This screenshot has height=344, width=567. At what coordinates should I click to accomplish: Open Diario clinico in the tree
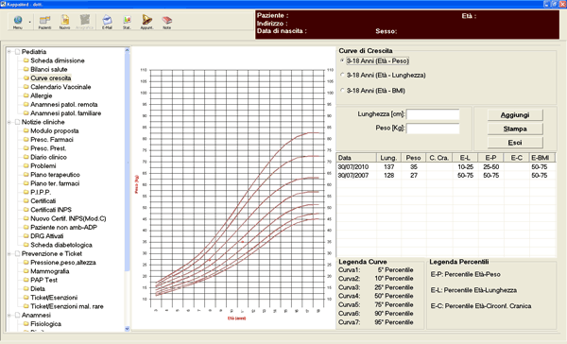(48, 157)
